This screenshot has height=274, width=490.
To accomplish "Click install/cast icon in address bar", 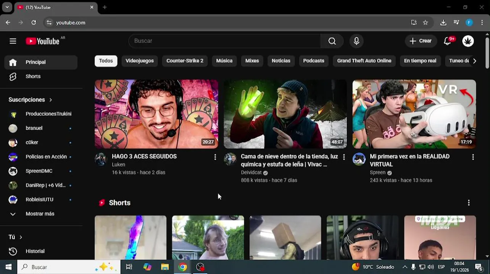I will tap(414, 22).
